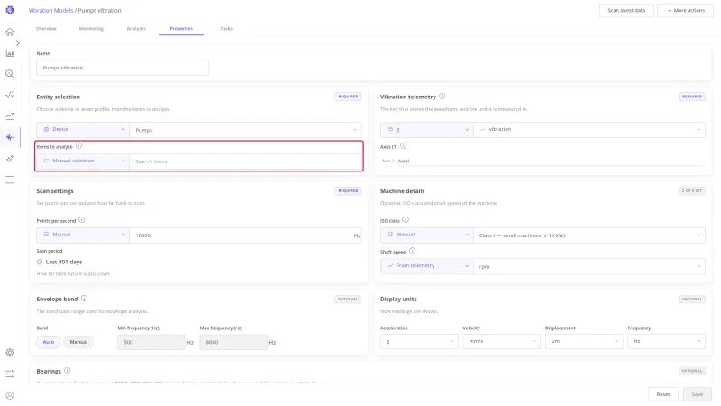Open the Frequency Hz unit dropdown
The width and height of the screenshot is (721, 406).
[666, 342]
